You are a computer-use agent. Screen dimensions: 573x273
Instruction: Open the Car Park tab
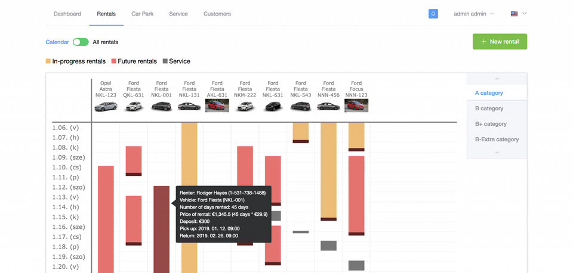(142, 14)
